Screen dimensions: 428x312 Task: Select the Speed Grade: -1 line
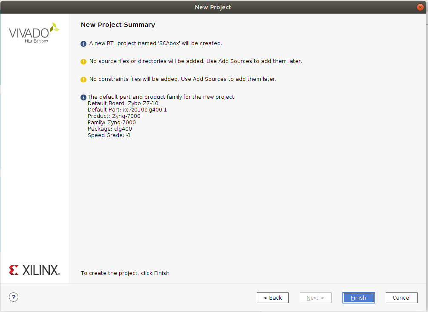109,135
